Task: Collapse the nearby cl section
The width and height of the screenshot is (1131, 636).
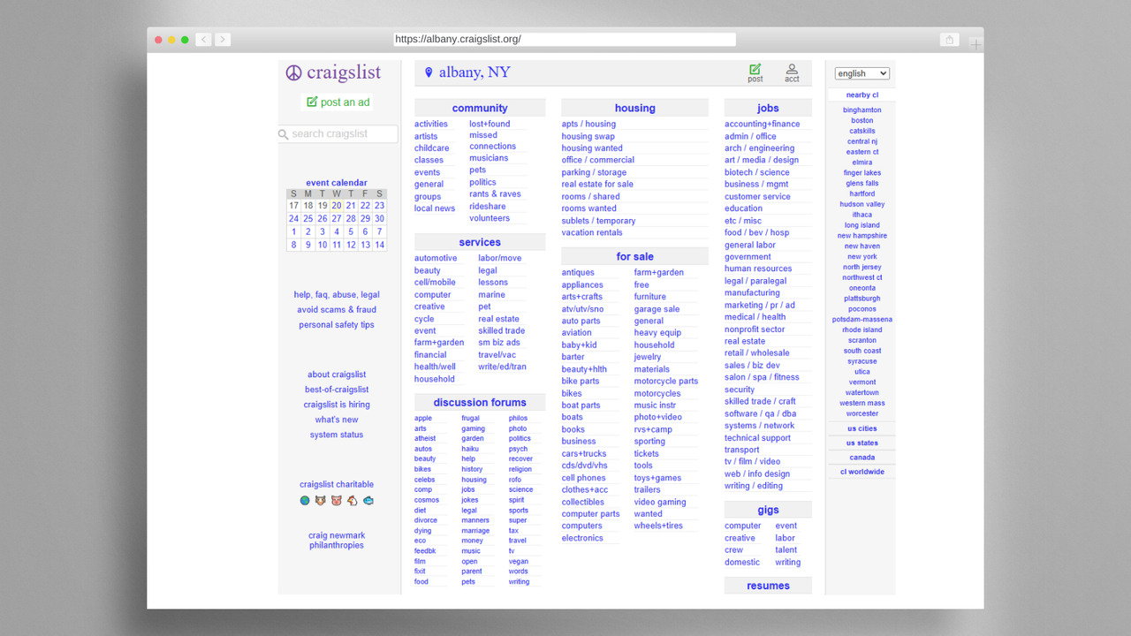Action: (862, 95)
